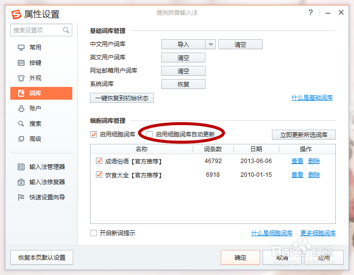Open the 常用 settings page
354x275 pixels.
tap(41, 48)
